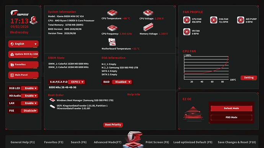The image size is (264, 148).
Task: Switch to Advanced Mode(F7)
Action: click(108, 142)
